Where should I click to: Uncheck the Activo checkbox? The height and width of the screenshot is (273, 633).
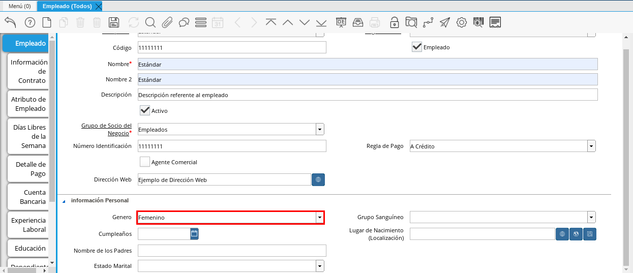click(x=145, y=110)
